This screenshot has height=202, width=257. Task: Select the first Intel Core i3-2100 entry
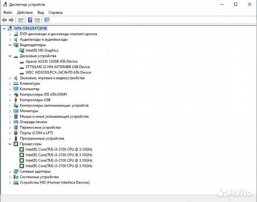click(59, 150)
